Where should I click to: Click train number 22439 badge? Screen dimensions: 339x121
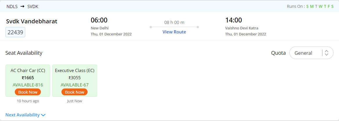15,32
